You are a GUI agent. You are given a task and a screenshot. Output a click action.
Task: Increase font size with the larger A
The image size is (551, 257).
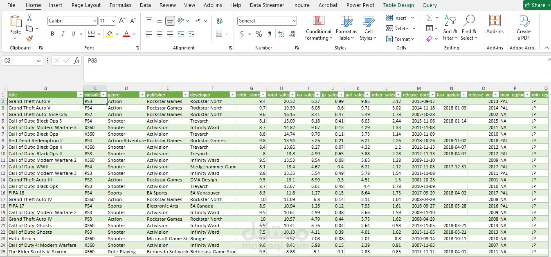pos(122,20)
